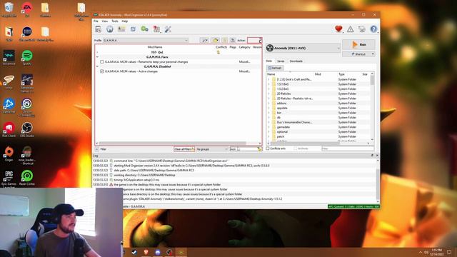Open Recycle Bin on the desktop

coord(9,9)
